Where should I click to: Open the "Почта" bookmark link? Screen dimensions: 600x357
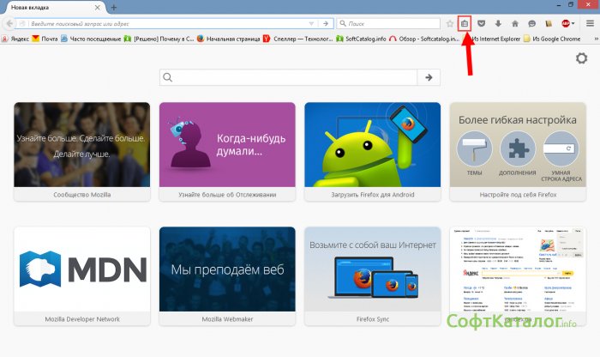[45, 39]
